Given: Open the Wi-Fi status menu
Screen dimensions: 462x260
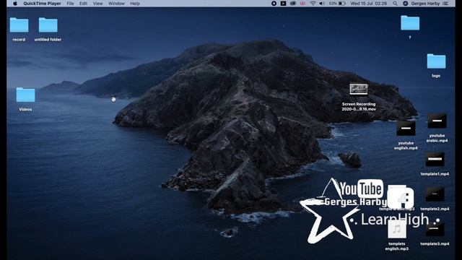Looking at the screenshot, I should click(x=313, y=4).
